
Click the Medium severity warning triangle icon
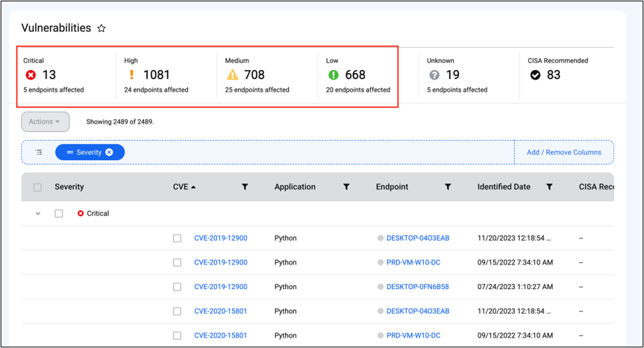[232, 75]
